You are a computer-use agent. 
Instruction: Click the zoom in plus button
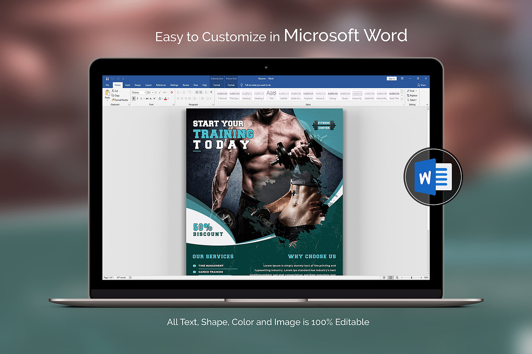coord(421,277)
